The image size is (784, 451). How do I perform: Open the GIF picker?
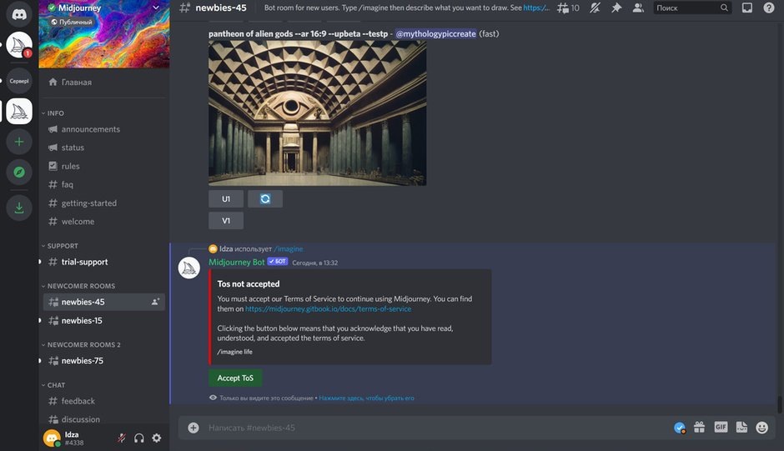tap(721, 427)
